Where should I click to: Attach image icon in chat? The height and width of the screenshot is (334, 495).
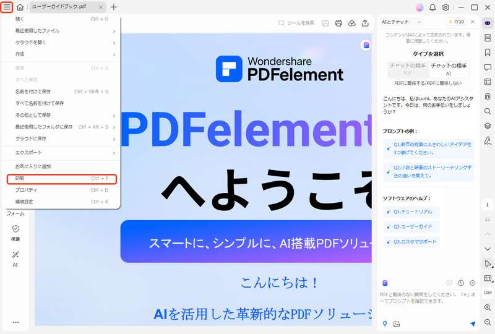tap(397, 323)
